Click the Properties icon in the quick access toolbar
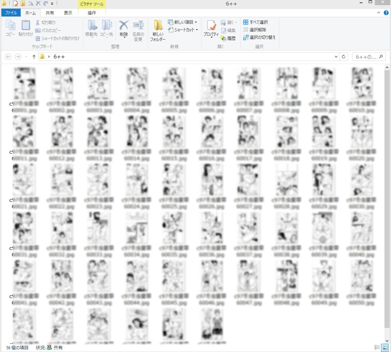The image size is (391, 352). pos(15,3)
